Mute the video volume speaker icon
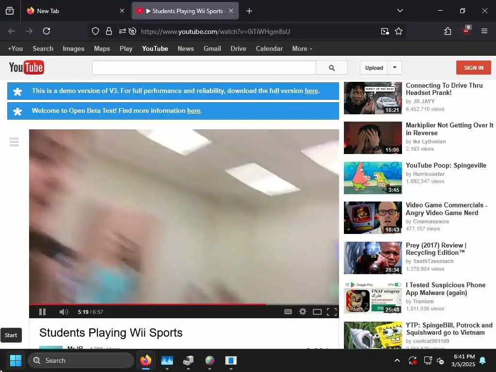Image resolution: width=496 pixels, height=372 pixels. (63, 312)
